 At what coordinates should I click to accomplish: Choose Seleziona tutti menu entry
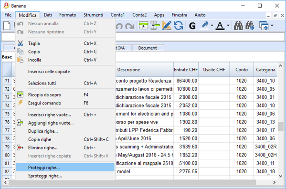coord(65,83)
